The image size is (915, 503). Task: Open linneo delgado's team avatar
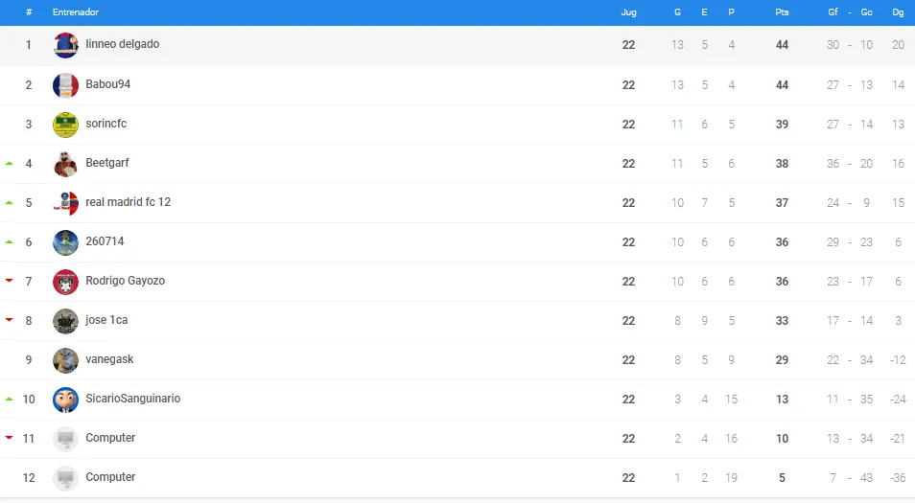click(65, 45)
